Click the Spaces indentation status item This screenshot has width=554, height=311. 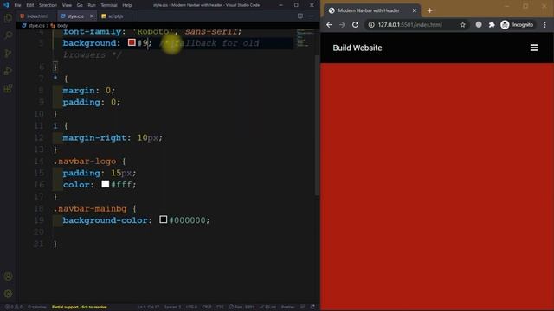(173, 308)
